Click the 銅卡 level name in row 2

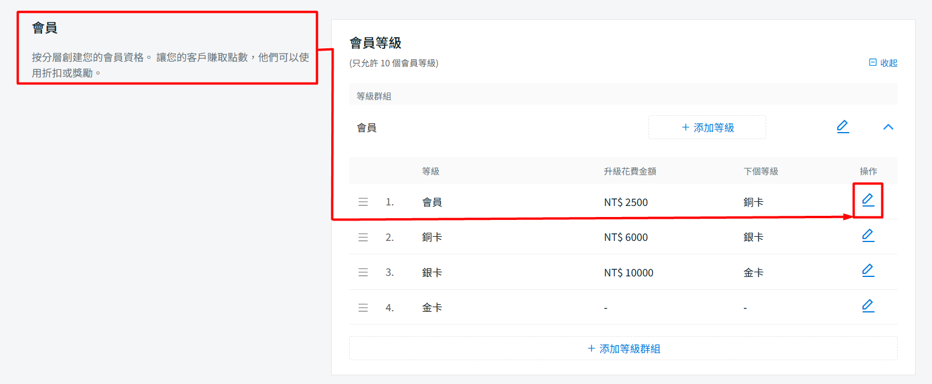click(x=431, y=237)
